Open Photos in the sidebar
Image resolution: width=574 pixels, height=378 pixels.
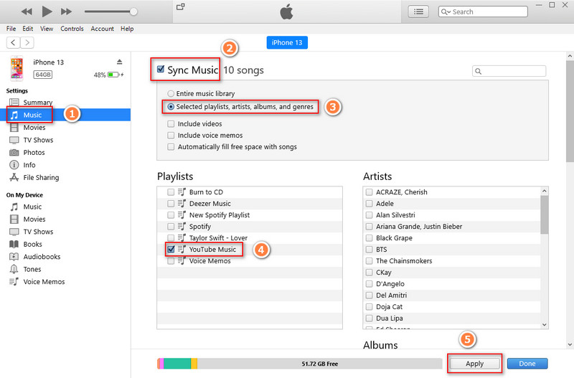click(34, 152)
